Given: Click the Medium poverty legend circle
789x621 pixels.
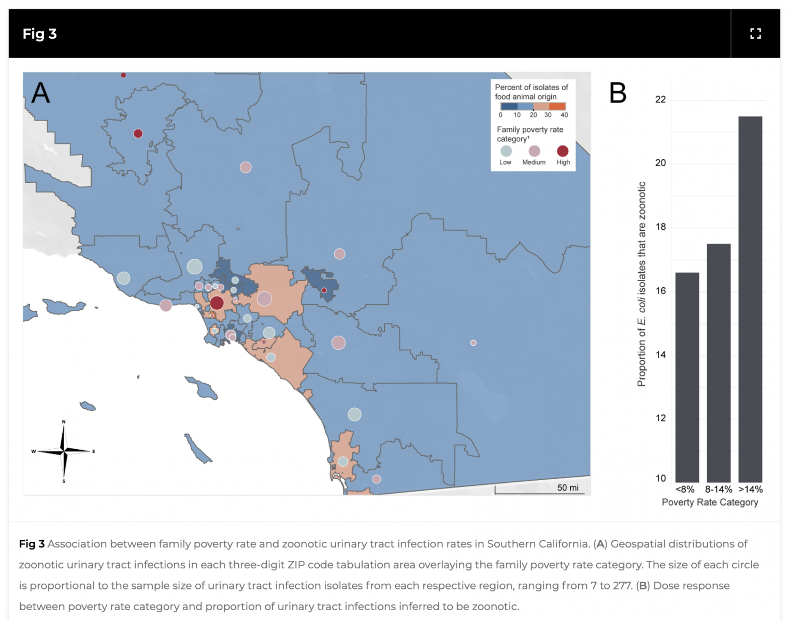Looking at the screenshot, I should click(x=534, y=151).
